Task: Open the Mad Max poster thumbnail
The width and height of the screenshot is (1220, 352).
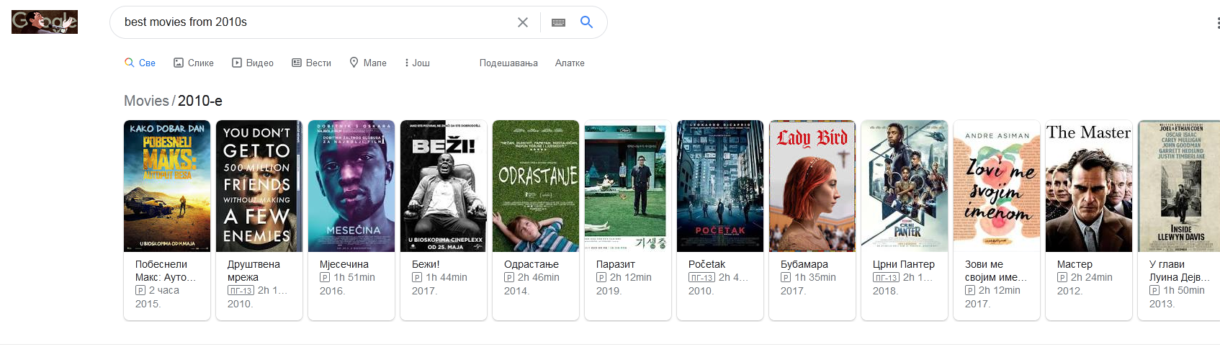Action: (167, 186)
